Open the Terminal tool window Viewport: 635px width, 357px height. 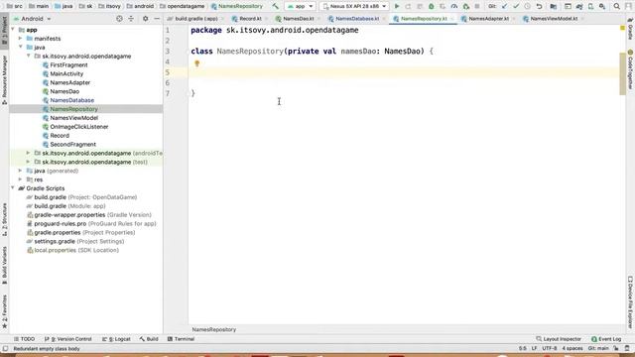tap(181, 339)
